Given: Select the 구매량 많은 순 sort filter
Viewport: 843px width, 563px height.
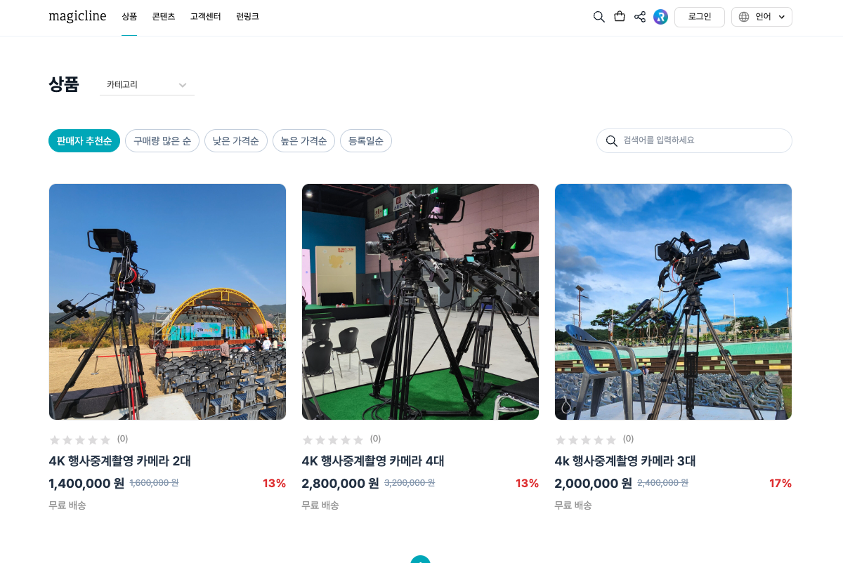Looking at the screenshot, I should click(x=162, y=141).
